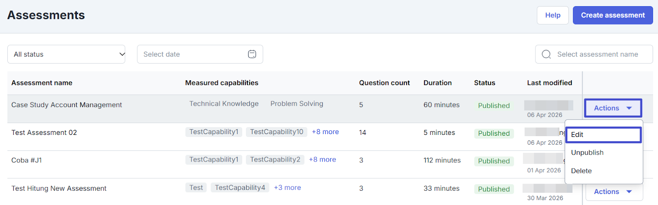The width and height of the screenshot is (658, 205).
Task: Click the Technical Knowledge capability tag
Action: pos(224,104)
